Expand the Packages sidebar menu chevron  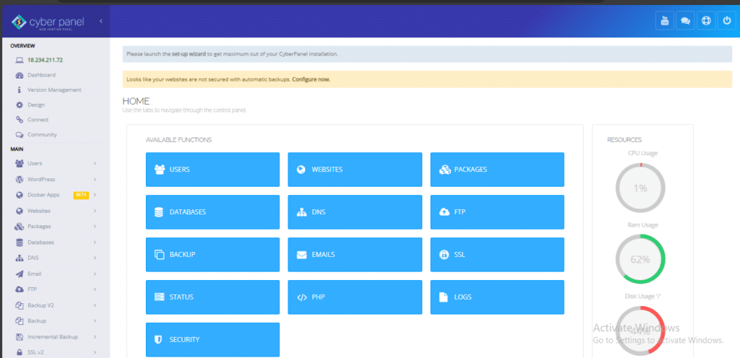95,227
